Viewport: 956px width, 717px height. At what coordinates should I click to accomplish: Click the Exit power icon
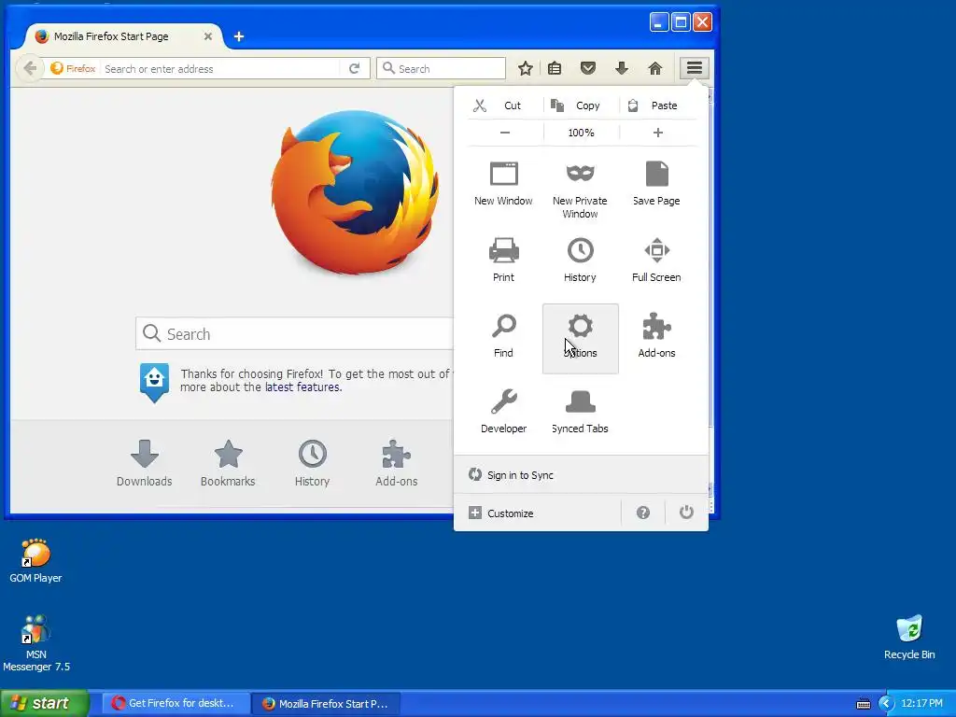tap(686, 513)
